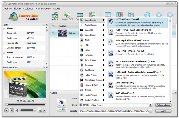The width and height of the screenshot is (179, 118).
Task: Click the video edit (pencil) toolbar icon
Action: 120,15
